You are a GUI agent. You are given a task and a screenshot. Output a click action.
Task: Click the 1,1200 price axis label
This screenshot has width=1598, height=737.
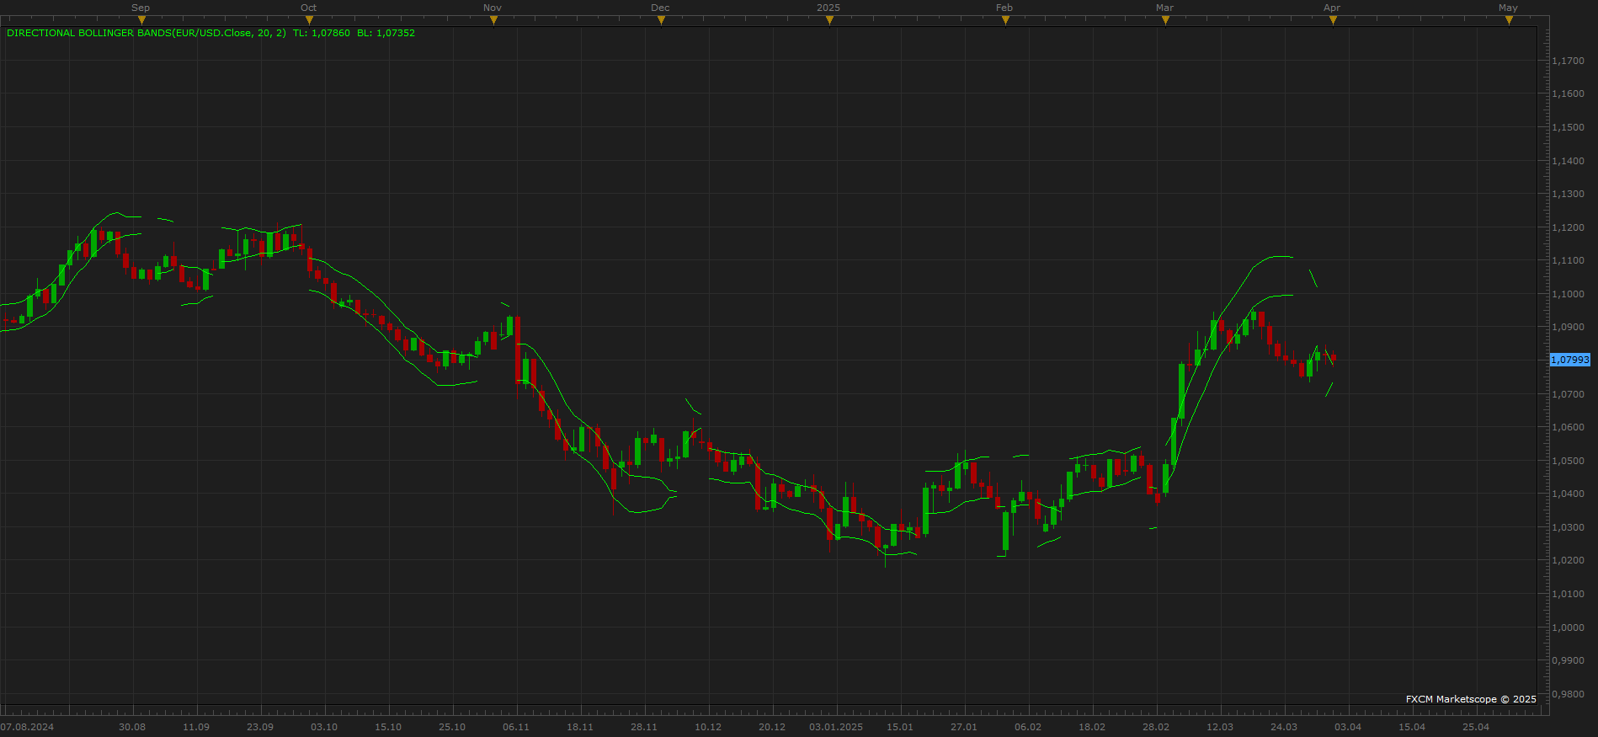[1569, 227]
